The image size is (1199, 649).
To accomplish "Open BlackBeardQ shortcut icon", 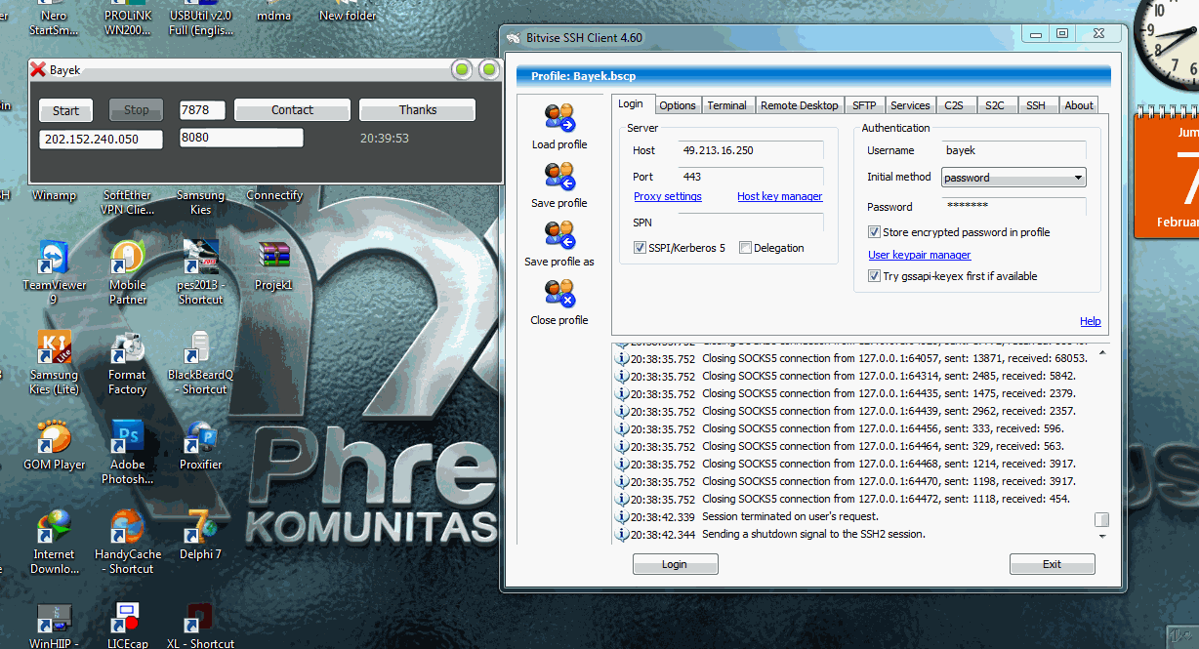I will tap(200, 347).
